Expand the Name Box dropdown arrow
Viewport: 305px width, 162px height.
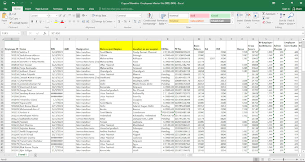pos(19,33)
